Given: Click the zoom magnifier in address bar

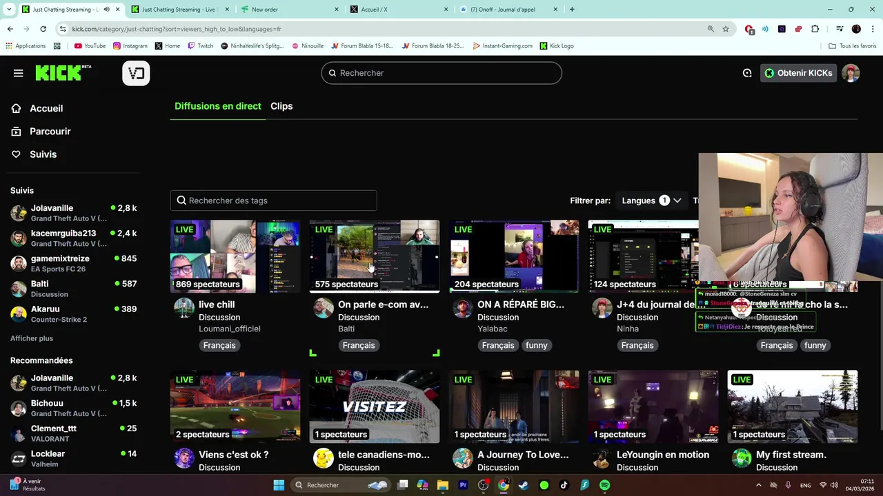Looking at the screenshot, I should tap(711, 29).
